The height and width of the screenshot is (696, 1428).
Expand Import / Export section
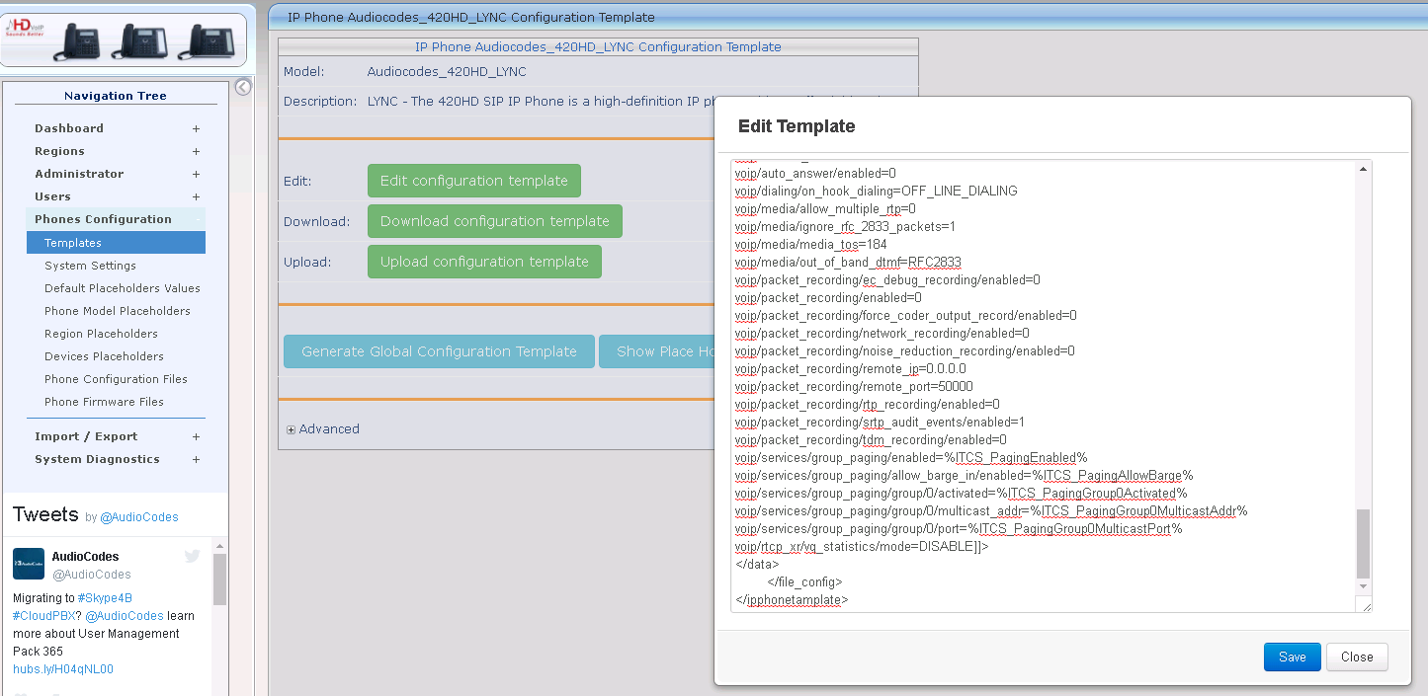(x=196, y=436)
